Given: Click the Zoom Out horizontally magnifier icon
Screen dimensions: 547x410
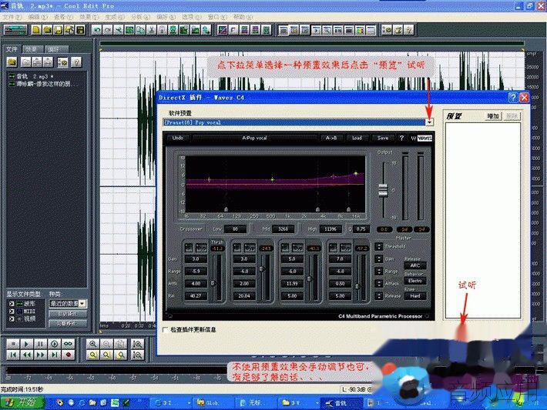Looking at the screenshot, I should pyautogui.click(x=106, y=344).
